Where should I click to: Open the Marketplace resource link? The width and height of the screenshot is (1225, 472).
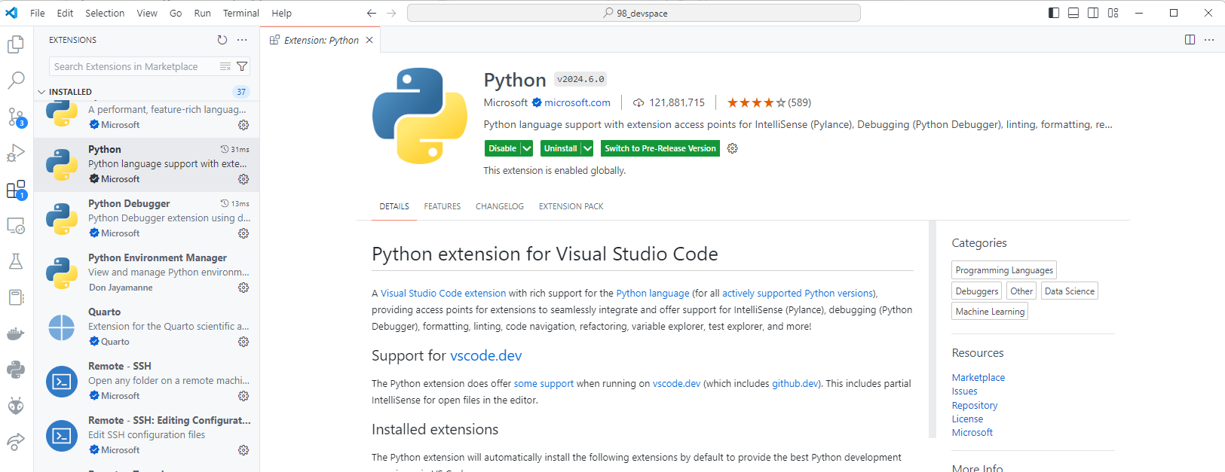tap(978, 377)
